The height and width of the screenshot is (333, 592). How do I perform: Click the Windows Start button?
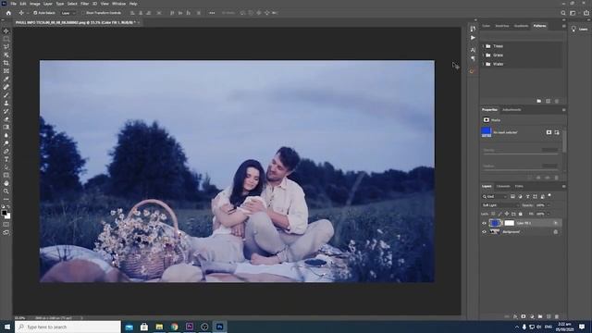[x=7, y=327]
